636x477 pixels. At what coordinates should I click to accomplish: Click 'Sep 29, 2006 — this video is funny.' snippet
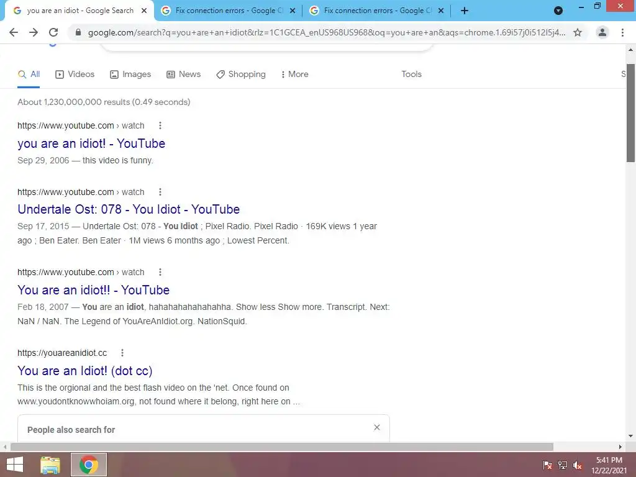[85, 161]
